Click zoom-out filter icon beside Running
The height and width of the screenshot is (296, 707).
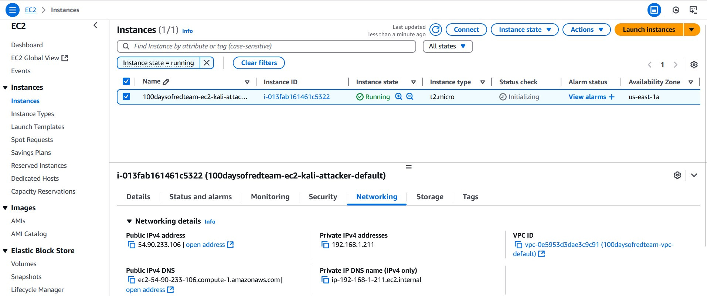[409, 96]
